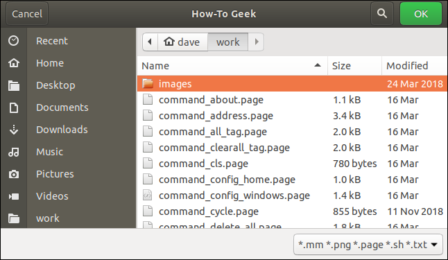The width and height of the screenshot is (448, 260).
Task: Select command_config_windows.page file name
Action: tap(234, 196)
